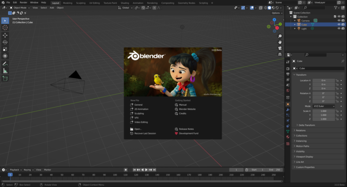Click the Blender logo menu icon
This screenshot has width=347, height=187.
tap(3, 3)
